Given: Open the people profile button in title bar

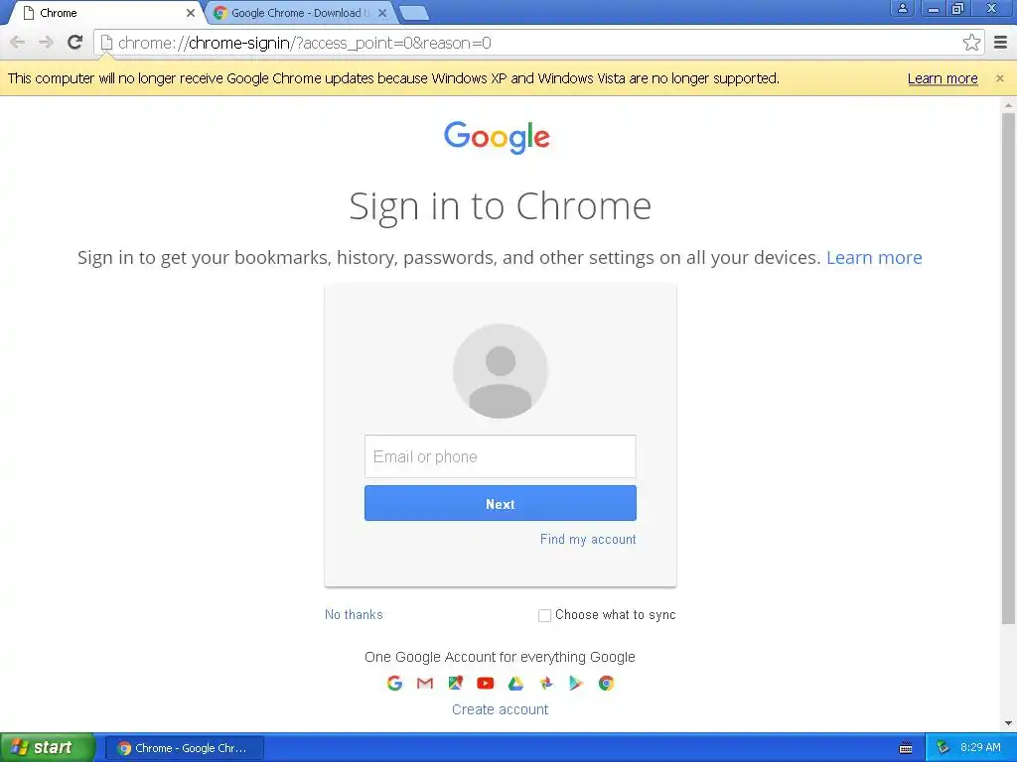Looking at the screenshot, I should 902,8.
